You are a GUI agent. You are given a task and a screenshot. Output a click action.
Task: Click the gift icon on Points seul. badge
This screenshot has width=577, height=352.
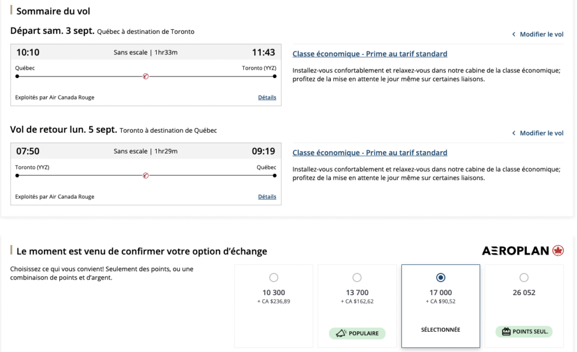pos(506,332)
